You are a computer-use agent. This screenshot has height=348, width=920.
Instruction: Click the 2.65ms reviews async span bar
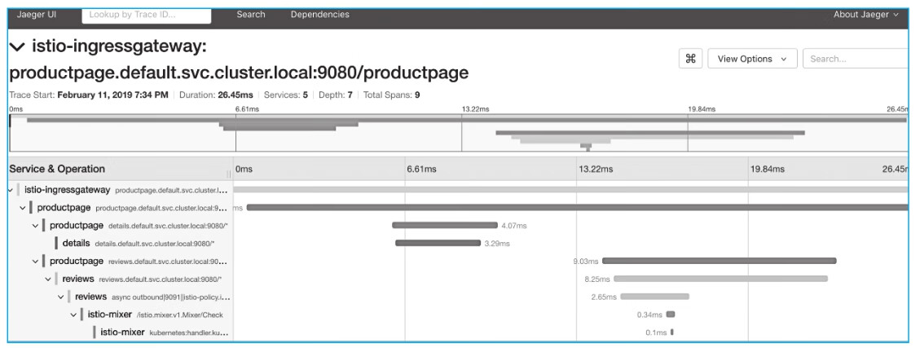654,297
